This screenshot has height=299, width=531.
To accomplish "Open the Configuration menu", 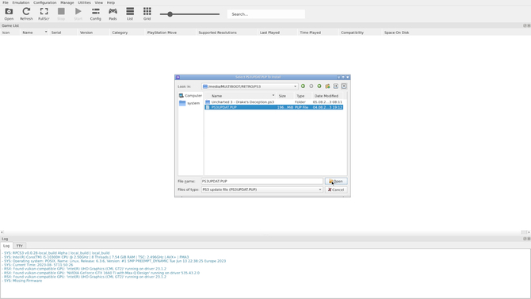I will (x=44, y=2).
